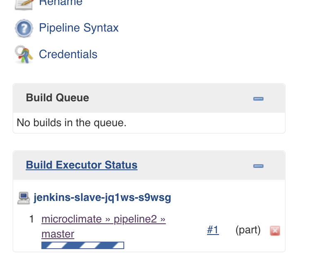Image resolution: width=323 pixels, height=274 pixels.
Task: Open the pipeline2 job link
Action: pos(135,219)
